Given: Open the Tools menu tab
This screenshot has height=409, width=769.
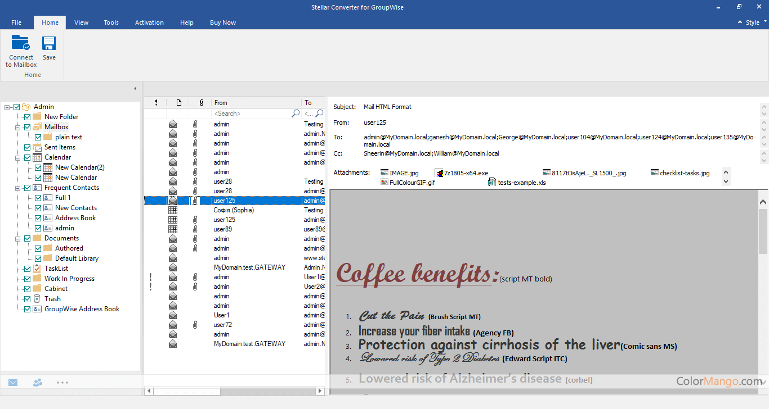Looking at the screenshot, I should 111,22.
